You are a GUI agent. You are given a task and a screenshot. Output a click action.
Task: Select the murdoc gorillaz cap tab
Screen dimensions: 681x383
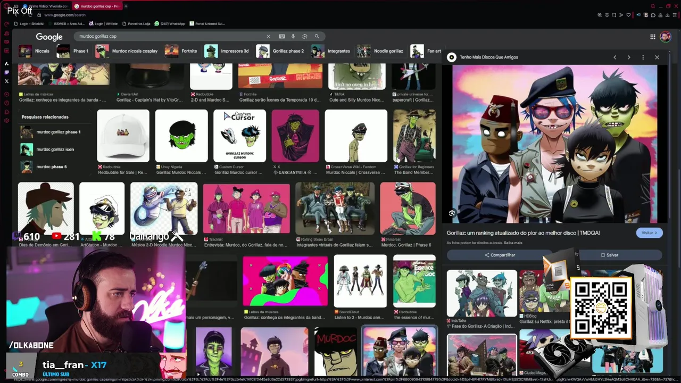[x=97, y=6]
